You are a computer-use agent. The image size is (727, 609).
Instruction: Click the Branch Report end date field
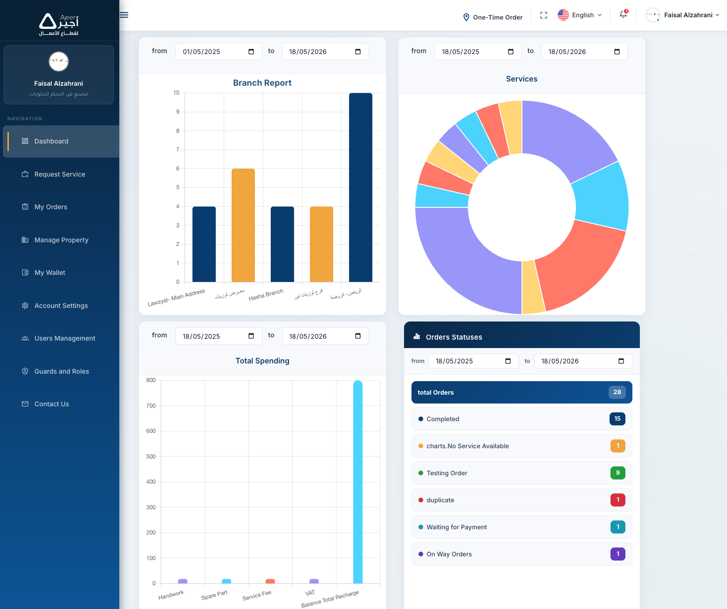325,52
